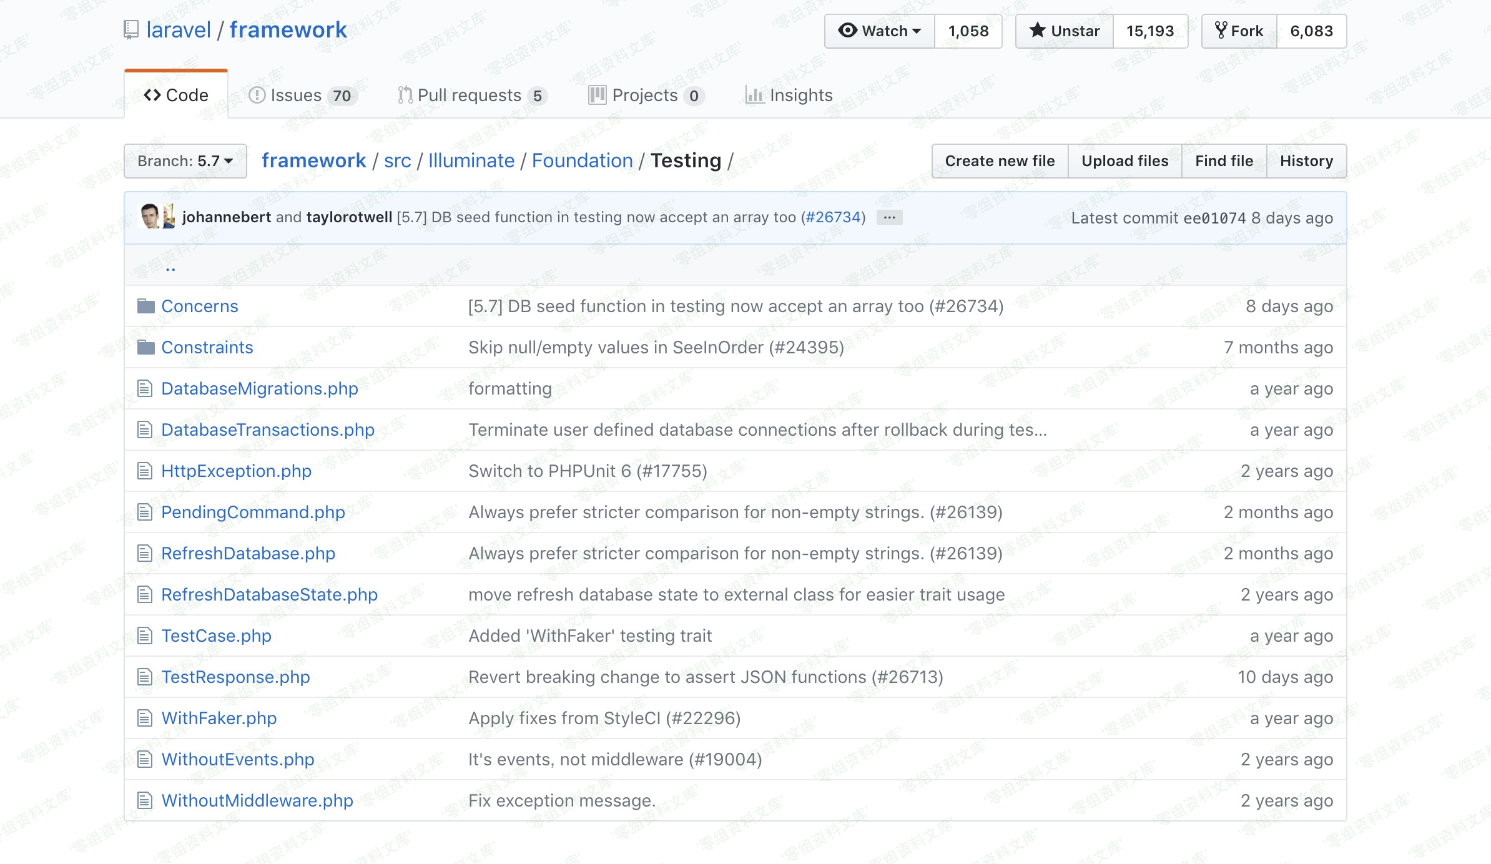Expand commit message with ellipsis button

(889, 217)
